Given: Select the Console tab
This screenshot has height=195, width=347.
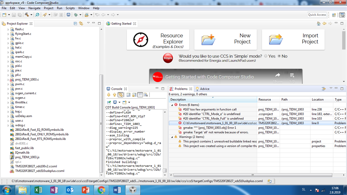Looking at the screenshot, I should pos(117,89).
